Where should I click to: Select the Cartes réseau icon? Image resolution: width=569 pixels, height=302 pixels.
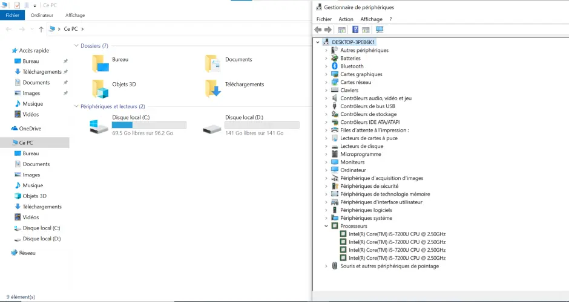tap(335, 82)
